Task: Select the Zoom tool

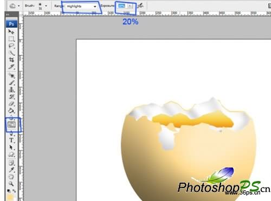Action: point(11,184)
